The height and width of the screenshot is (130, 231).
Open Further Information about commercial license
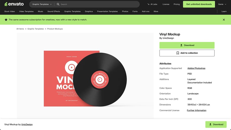tap(196, 110)
